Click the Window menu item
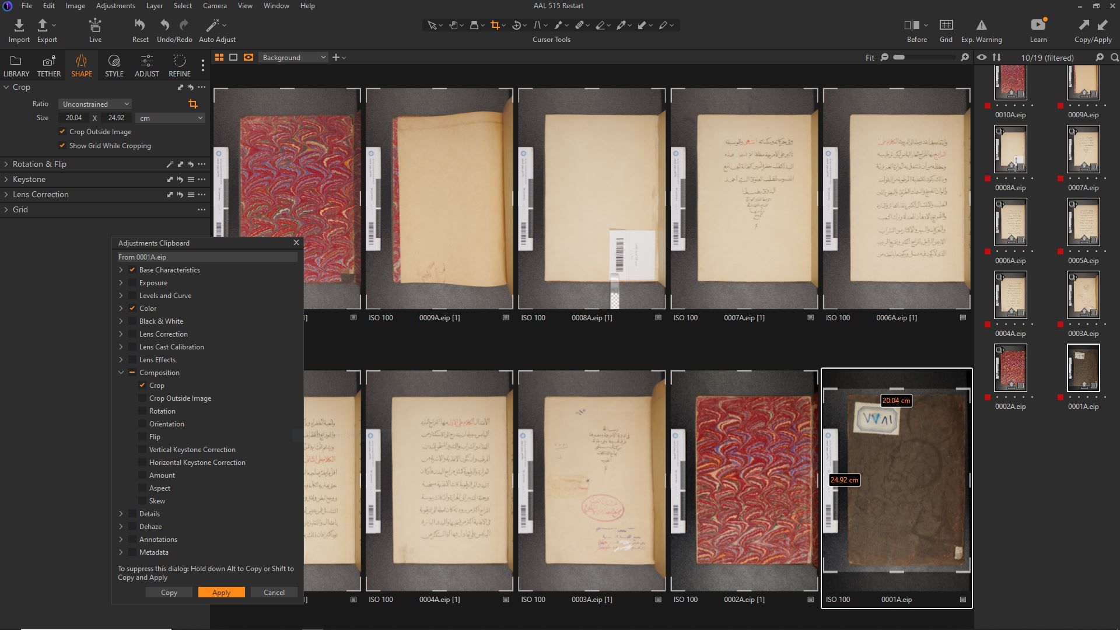 [275, 5]
